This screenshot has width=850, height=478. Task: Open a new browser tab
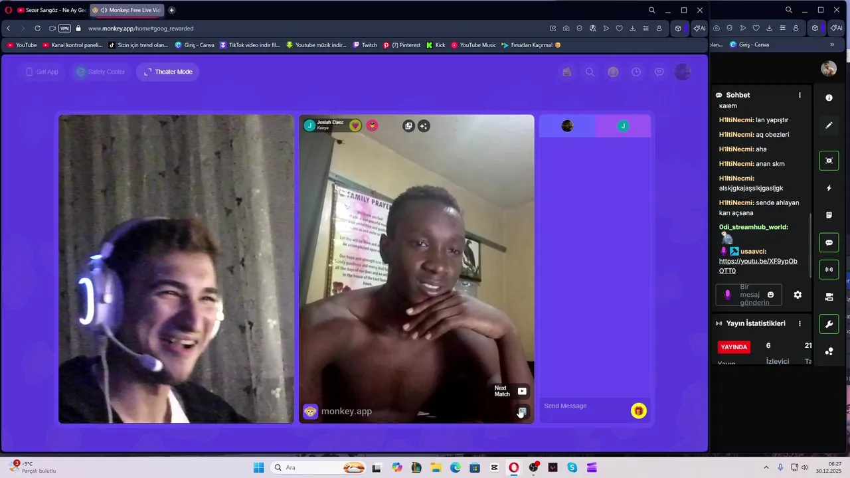(172, 10)
